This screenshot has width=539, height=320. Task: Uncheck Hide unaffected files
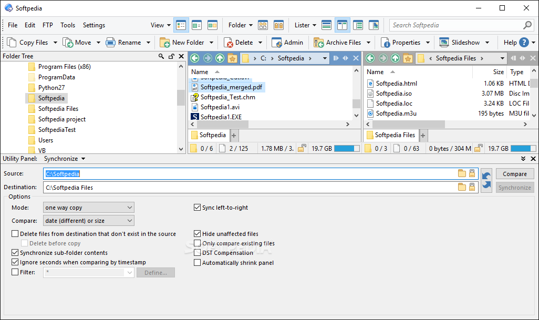[x=198, y=234]
